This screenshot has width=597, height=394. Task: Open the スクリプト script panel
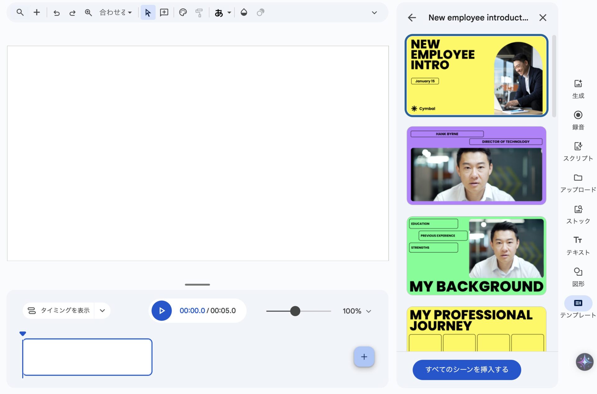pyautogui.click(x=578, y=152)
